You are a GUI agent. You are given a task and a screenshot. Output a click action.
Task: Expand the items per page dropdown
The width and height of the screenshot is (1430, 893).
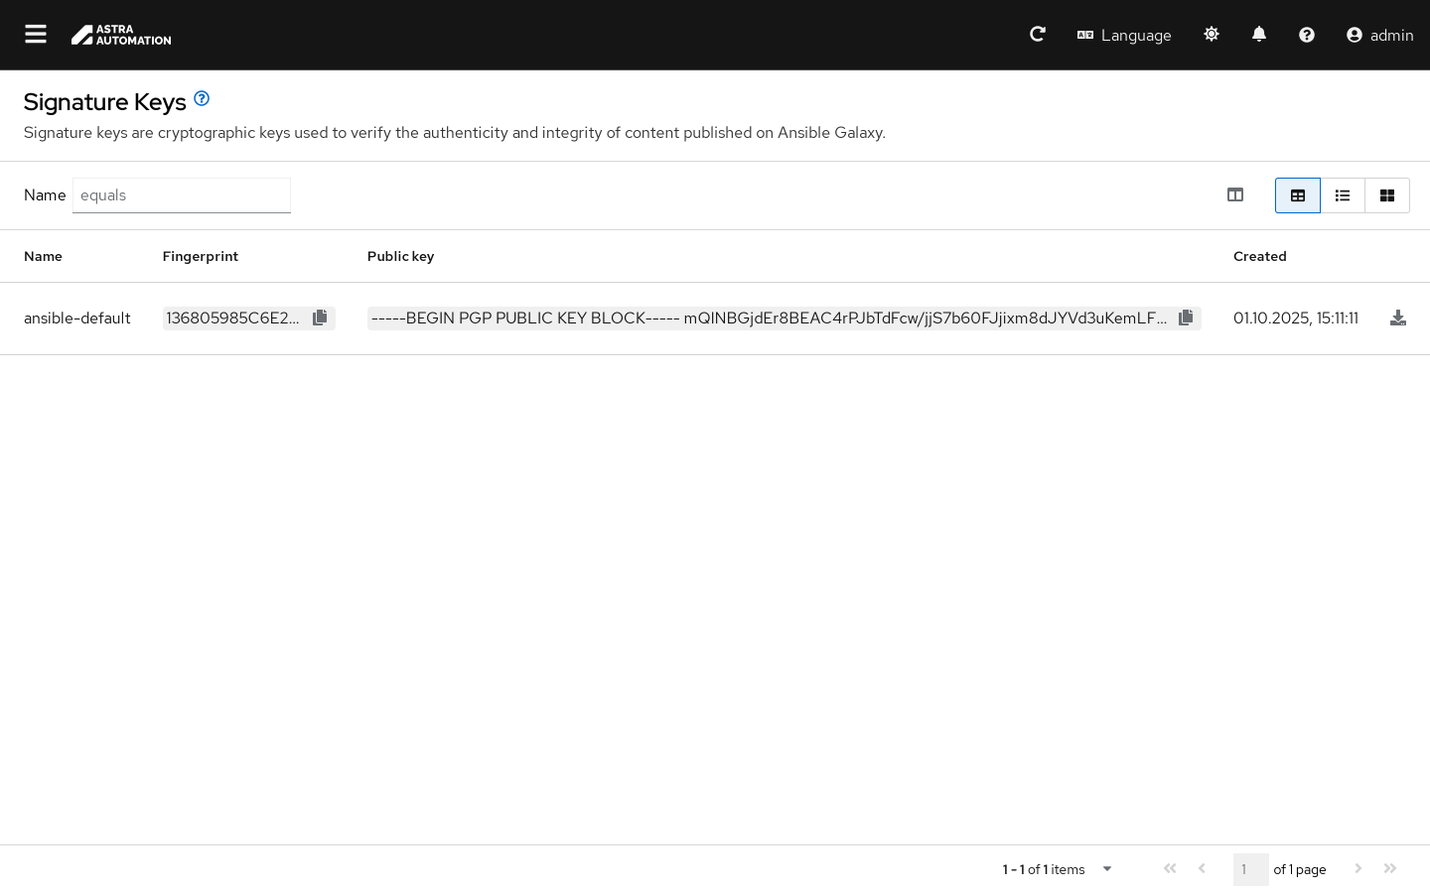tap(1106, 869)
